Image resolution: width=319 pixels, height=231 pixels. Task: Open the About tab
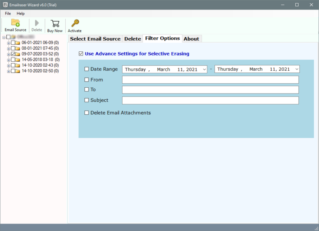(x=191, y=39)
